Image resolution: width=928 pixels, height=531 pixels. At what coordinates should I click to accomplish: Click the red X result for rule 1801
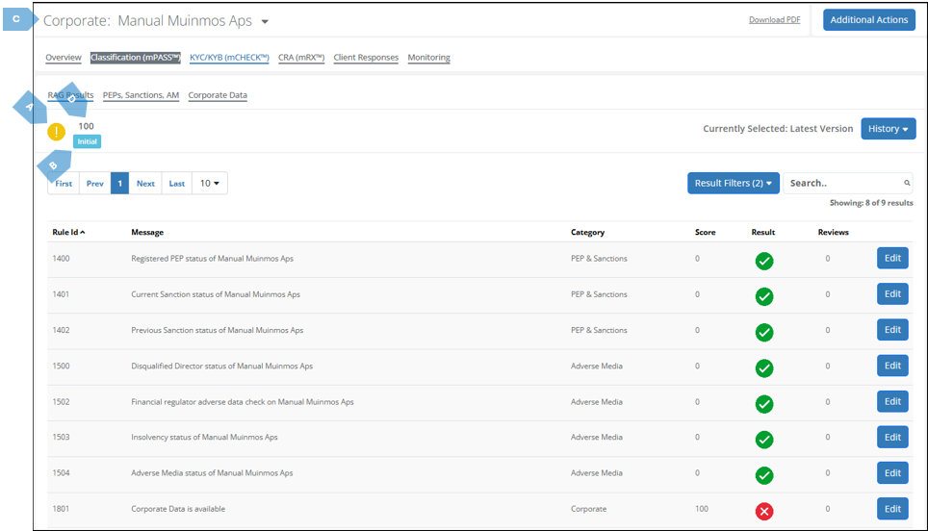(x=763, y=511)
